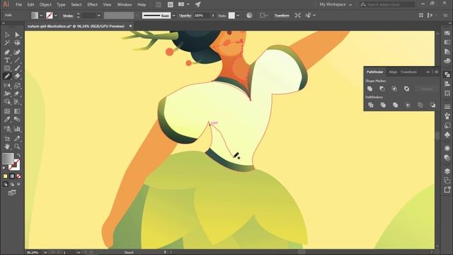Open the Recolor Artwork wheel icon
This screenshot has height=255, width=453.
[249, 16]
